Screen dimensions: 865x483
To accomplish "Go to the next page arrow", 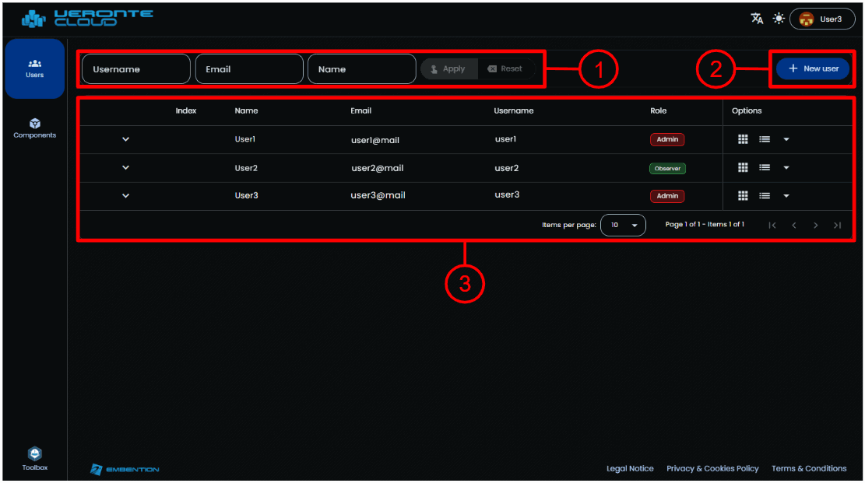I will coord(816,226).
